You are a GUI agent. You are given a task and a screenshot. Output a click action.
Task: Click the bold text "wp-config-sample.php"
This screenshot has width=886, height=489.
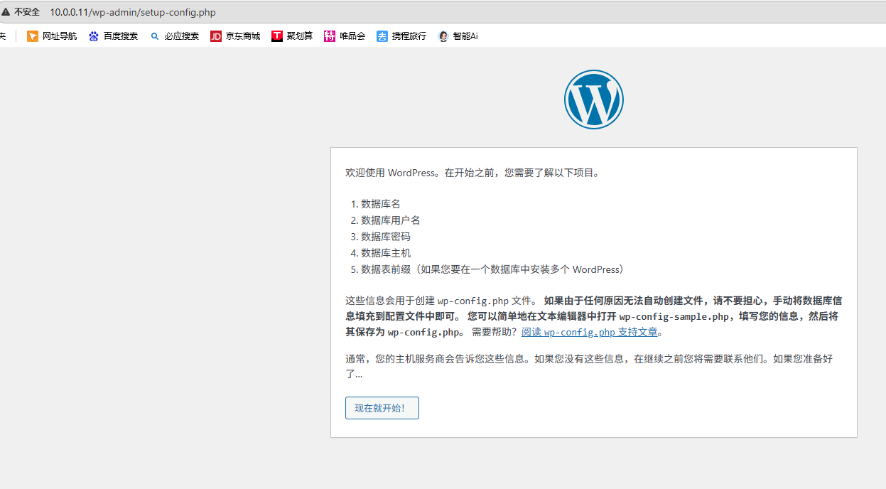pos(675,316)
